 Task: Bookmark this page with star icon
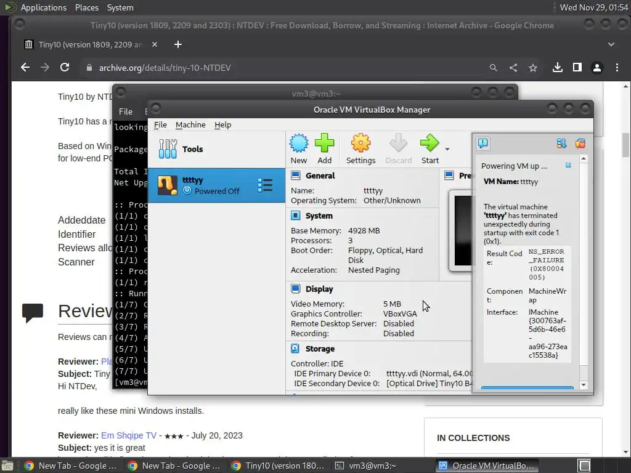(533, 68)
